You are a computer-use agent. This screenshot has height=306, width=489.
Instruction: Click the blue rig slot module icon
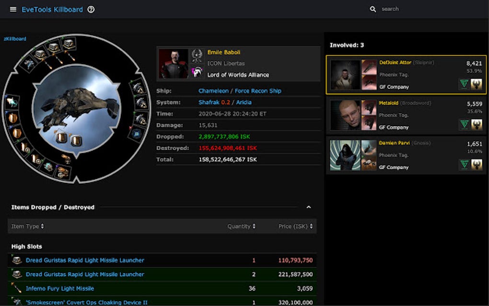(x=136, y=134)
